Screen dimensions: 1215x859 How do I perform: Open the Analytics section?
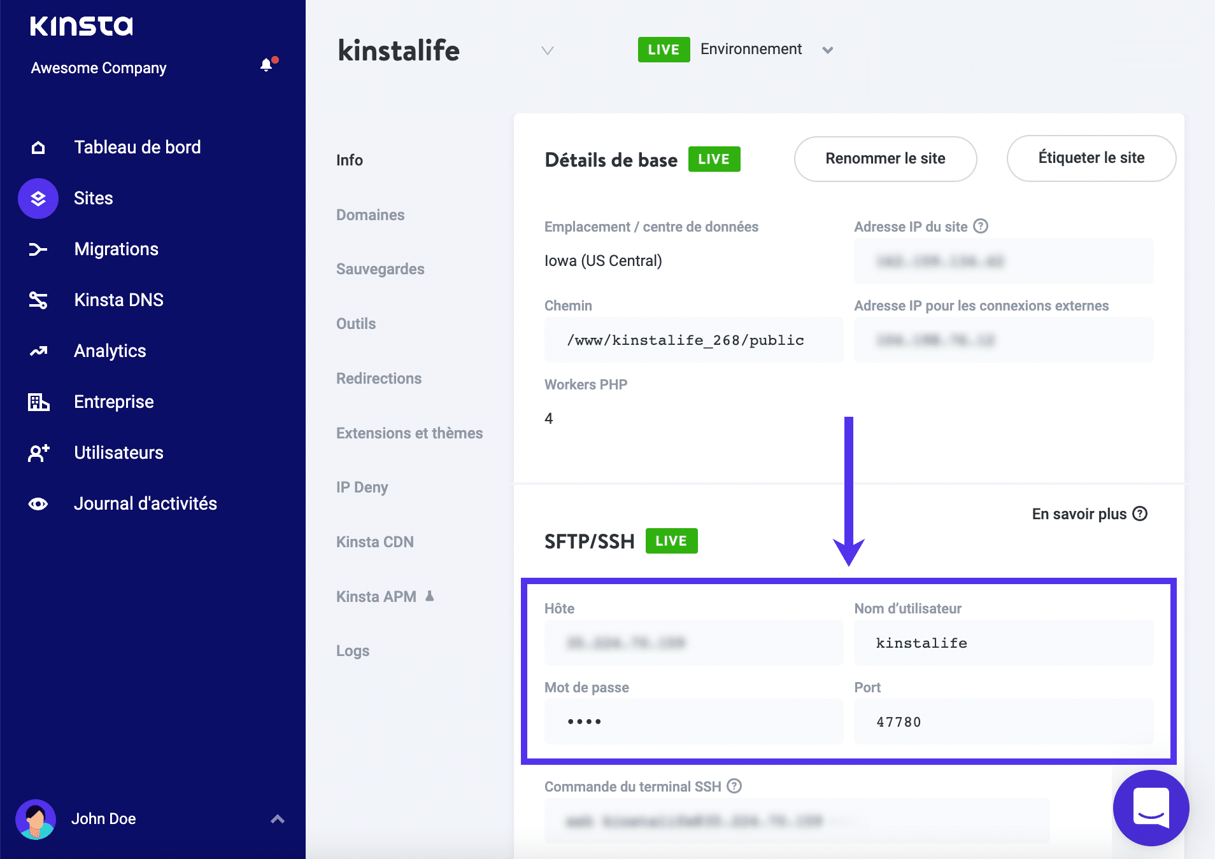point(110,351)
